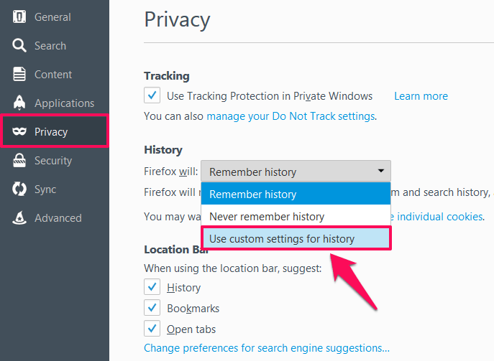Click the Search magnifier icon
This screenshot has height=361, width=494.
pyautogui.click(x=19, y=45)
